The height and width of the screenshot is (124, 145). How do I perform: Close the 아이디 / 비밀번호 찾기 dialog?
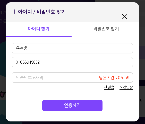click(x=125, y=17)
